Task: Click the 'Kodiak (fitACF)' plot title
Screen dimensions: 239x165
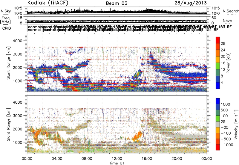Action: tap(48, 3)
